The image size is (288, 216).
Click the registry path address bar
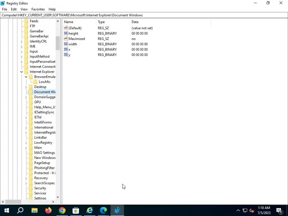(144, 15)
